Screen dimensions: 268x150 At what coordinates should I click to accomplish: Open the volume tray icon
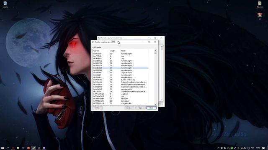[x=248, y=148]
